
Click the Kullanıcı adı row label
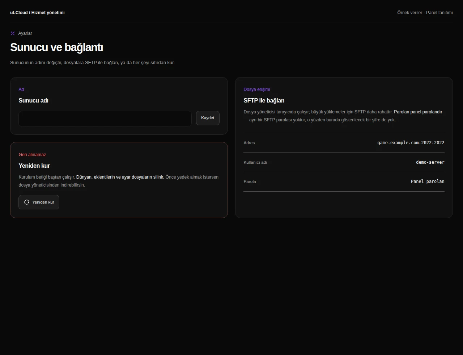(x=255, y=162)
